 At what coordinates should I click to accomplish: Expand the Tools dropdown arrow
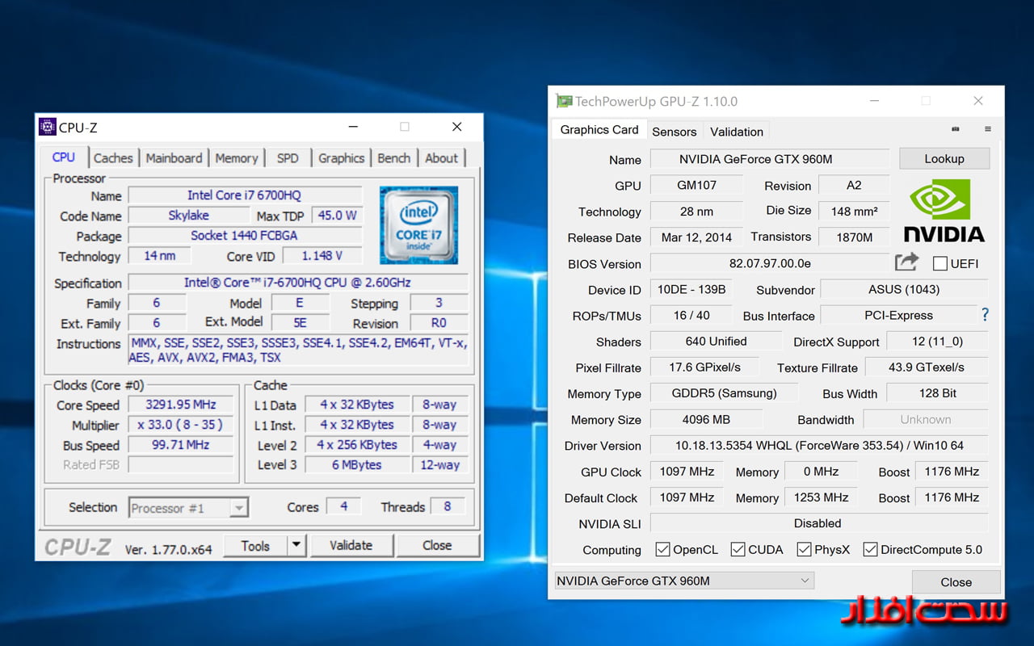click(x=296, y=546)
